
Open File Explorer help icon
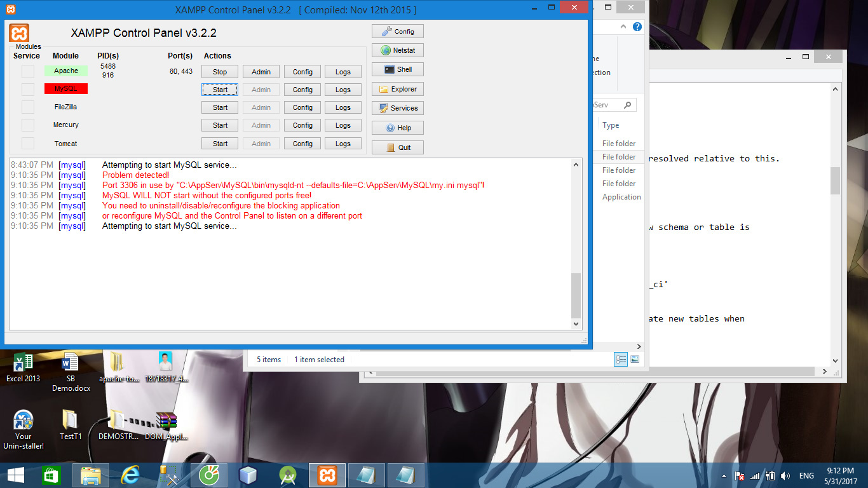(x=637, y=27)
